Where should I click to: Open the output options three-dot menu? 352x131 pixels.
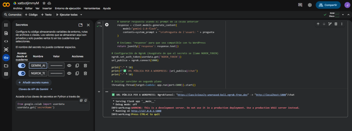tap(107, 92)
